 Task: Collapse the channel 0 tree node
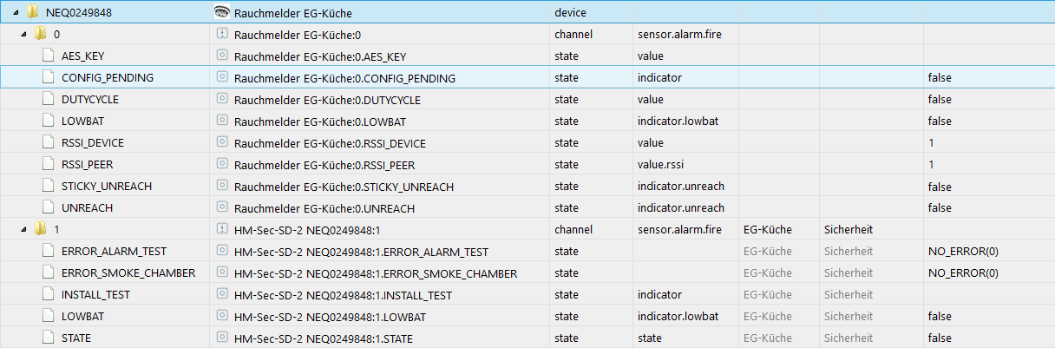click(23, 35)
